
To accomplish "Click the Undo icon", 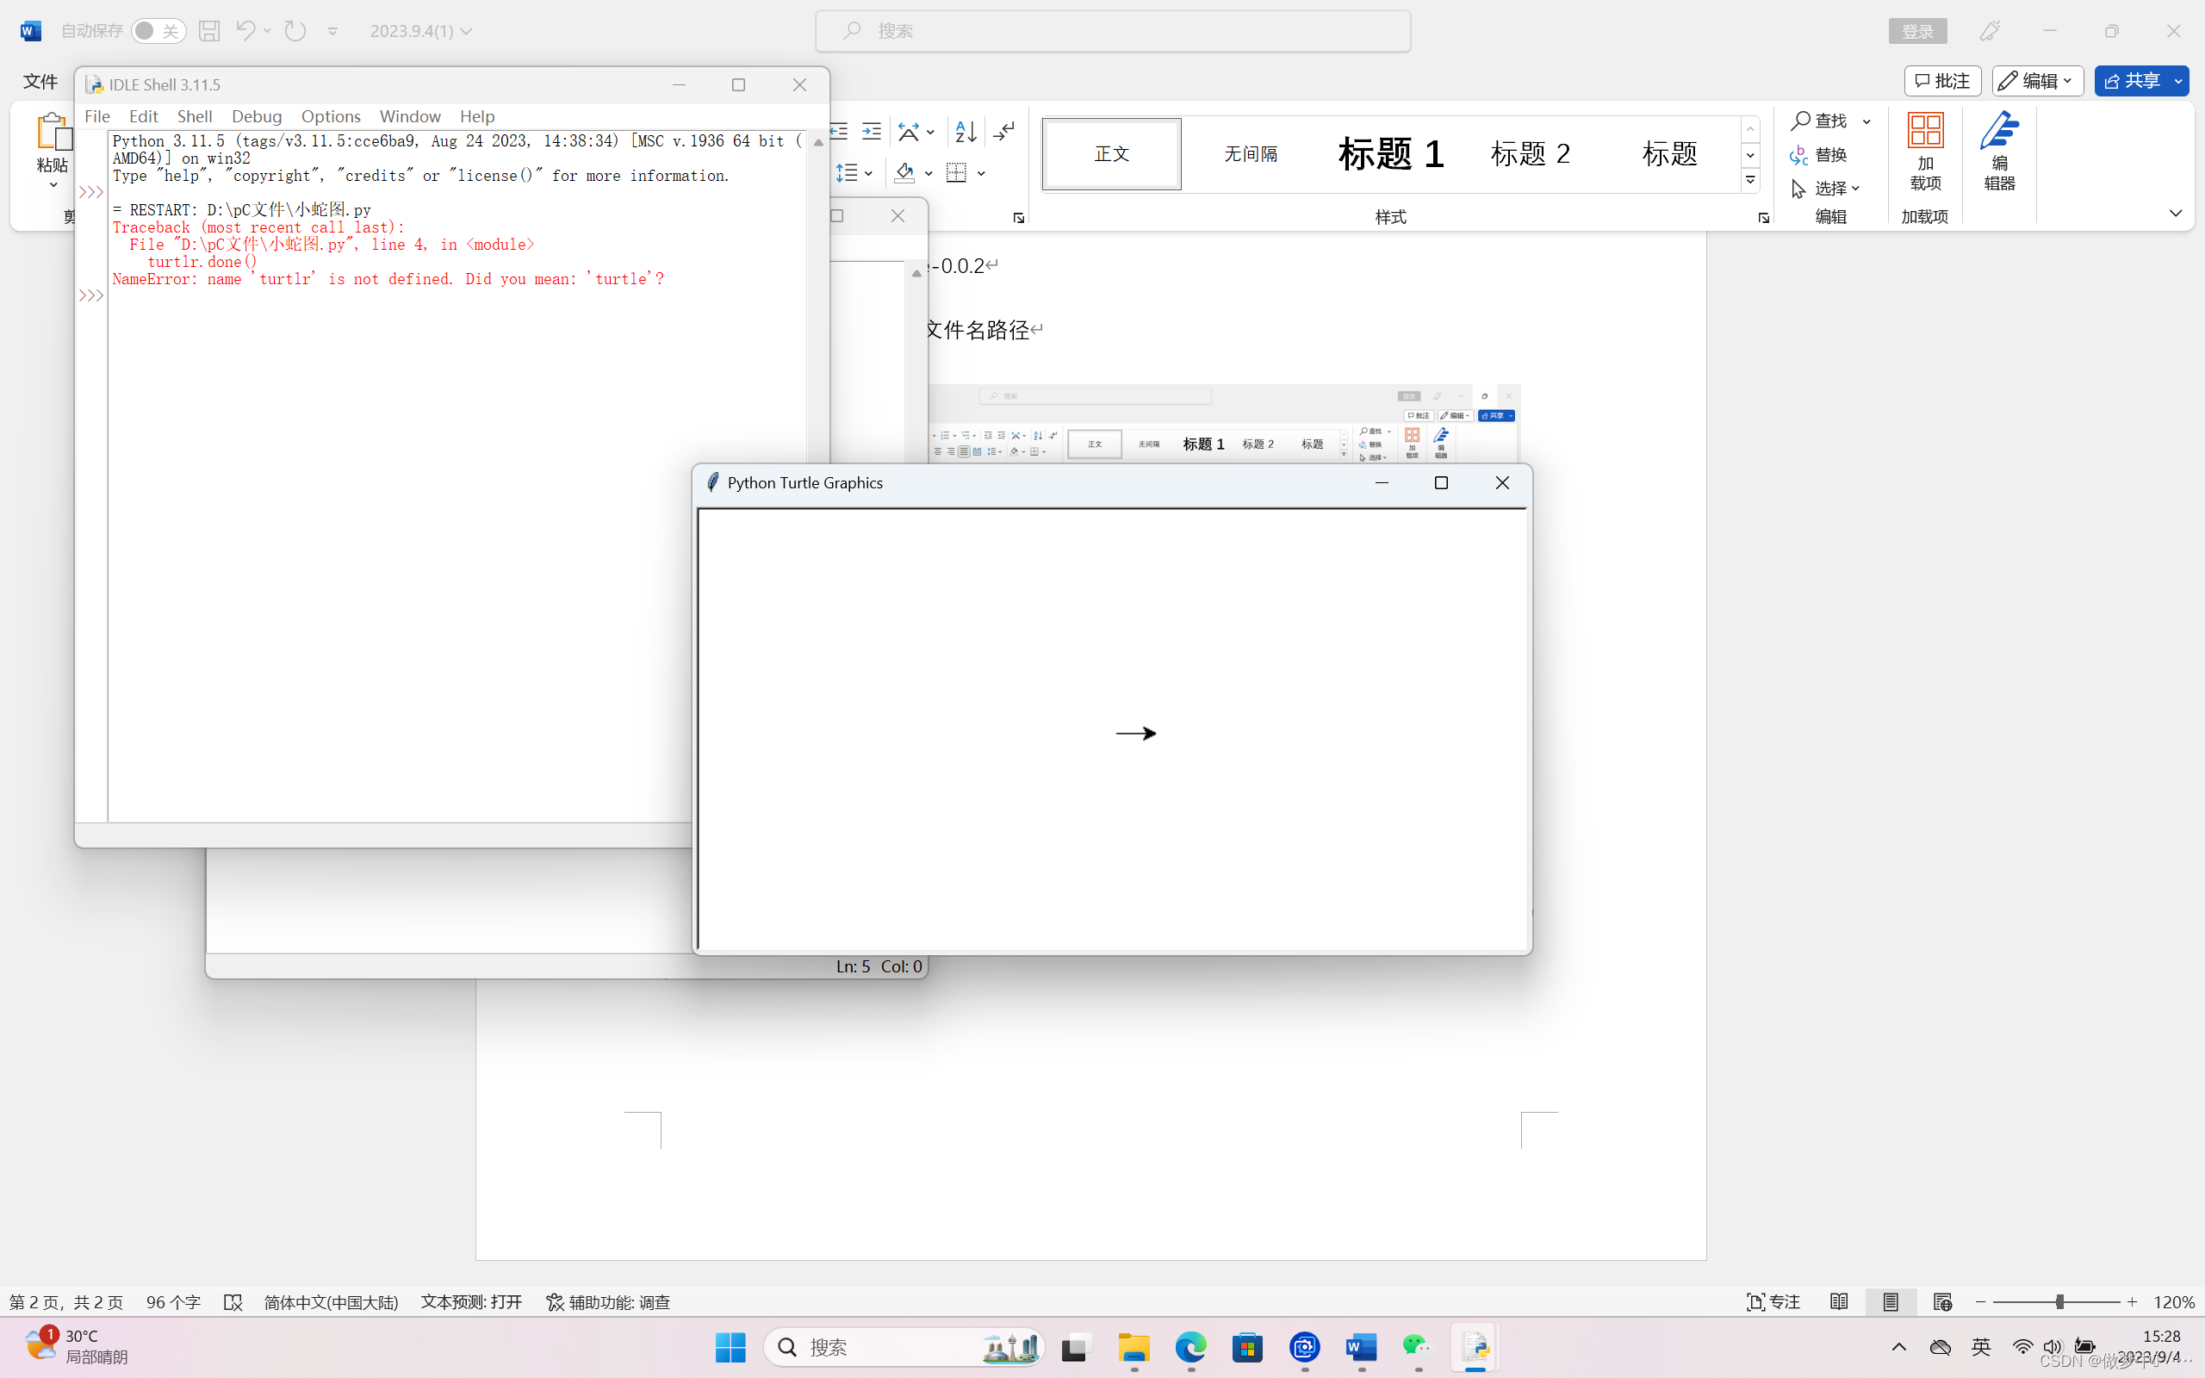I will click(245, 31).
